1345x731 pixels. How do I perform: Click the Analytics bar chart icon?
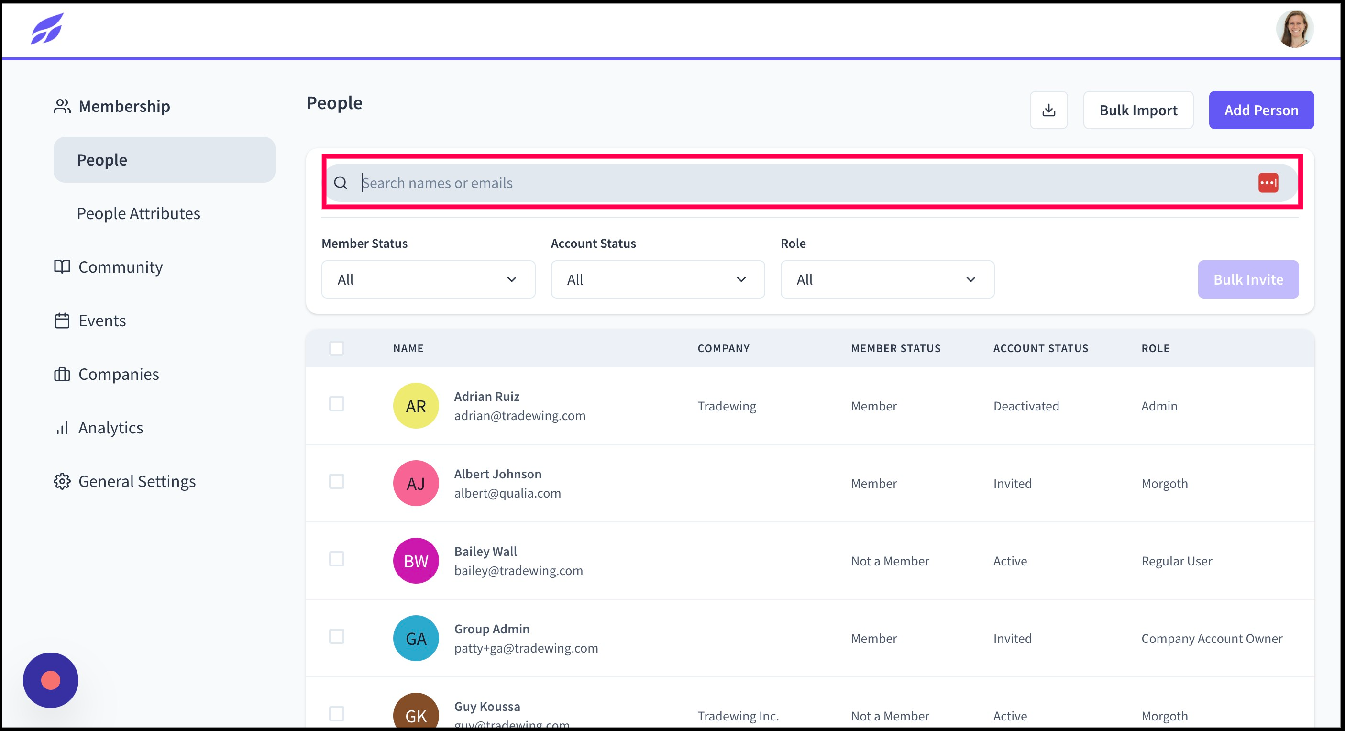[x=62, y=428]
